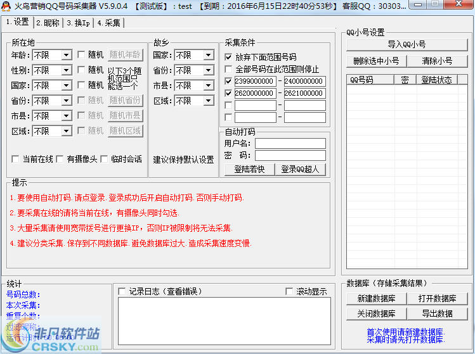Tick the fourth empty range checkbox
Image resolution: width=475 pixels, height=354 pixels.
tap(228, 117)
